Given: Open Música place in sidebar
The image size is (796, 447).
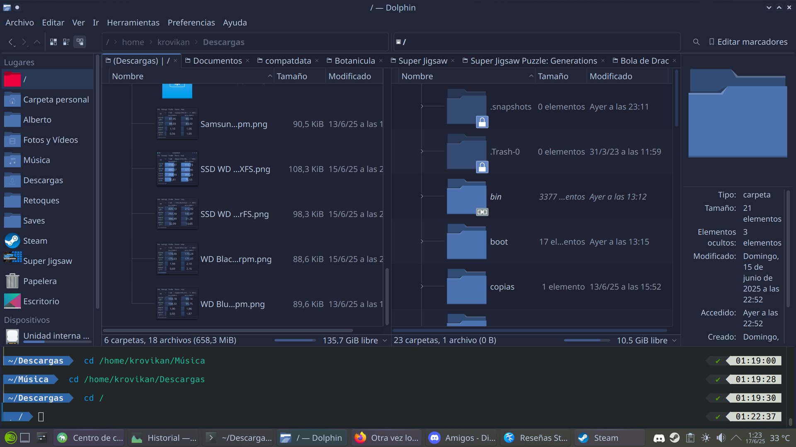Looking at the screenshot, I should [48, 160].
